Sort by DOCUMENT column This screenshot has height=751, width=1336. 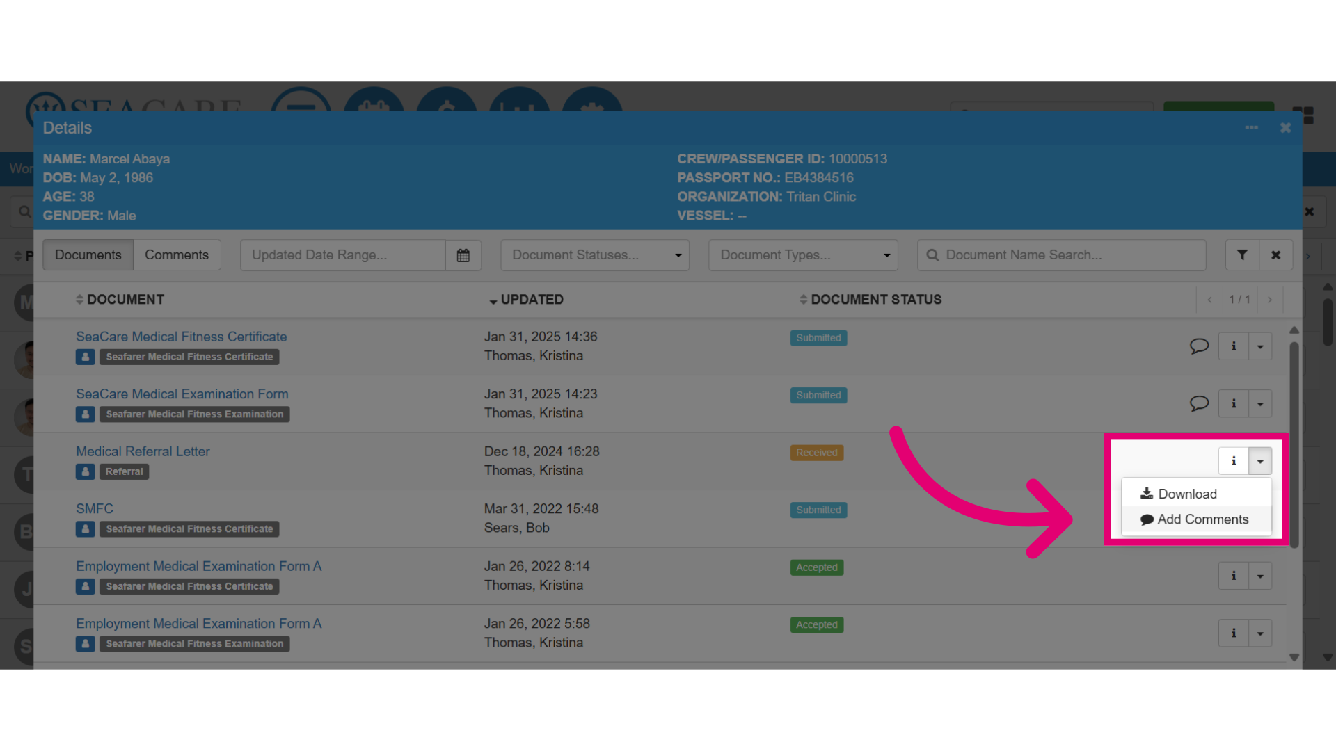pos(120,300)
